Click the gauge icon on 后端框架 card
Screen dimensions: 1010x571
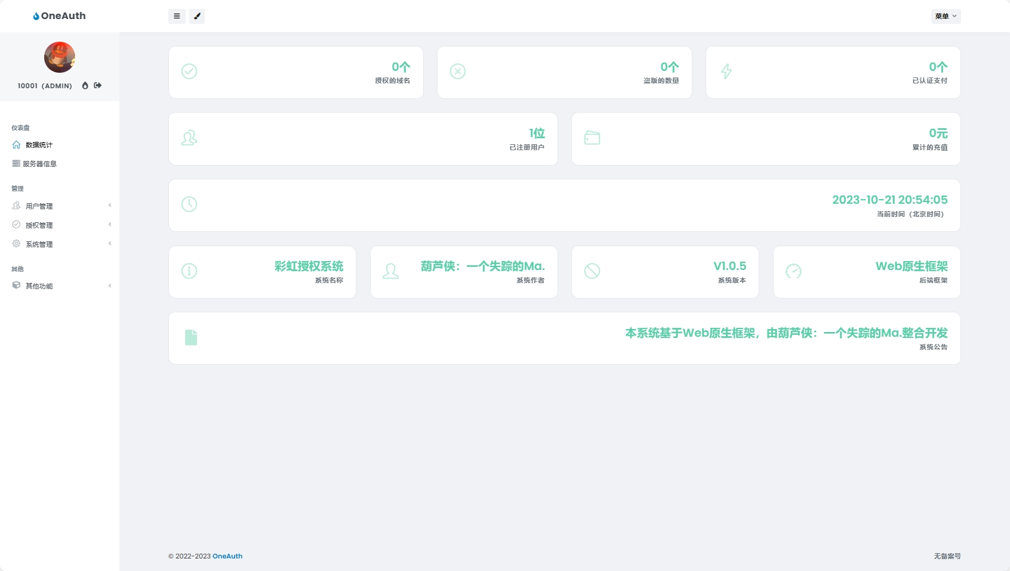point(793,271)
